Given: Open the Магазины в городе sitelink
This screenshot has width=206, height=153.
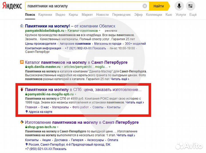Looking at the screenshot, I should pos(108,44).
